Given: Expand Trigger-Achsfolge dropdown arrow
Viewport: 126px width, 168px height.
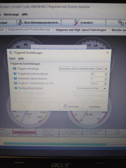Looking at the screenshot, I should [x=106, y=69].
